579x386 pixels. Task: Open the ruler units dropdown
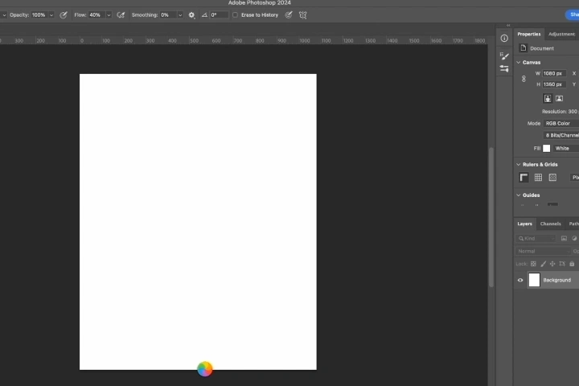coord(574,178)
